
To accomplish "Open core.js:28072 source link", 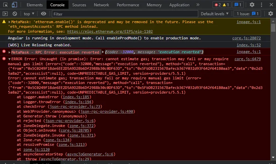I will click(x=246, y=38).
